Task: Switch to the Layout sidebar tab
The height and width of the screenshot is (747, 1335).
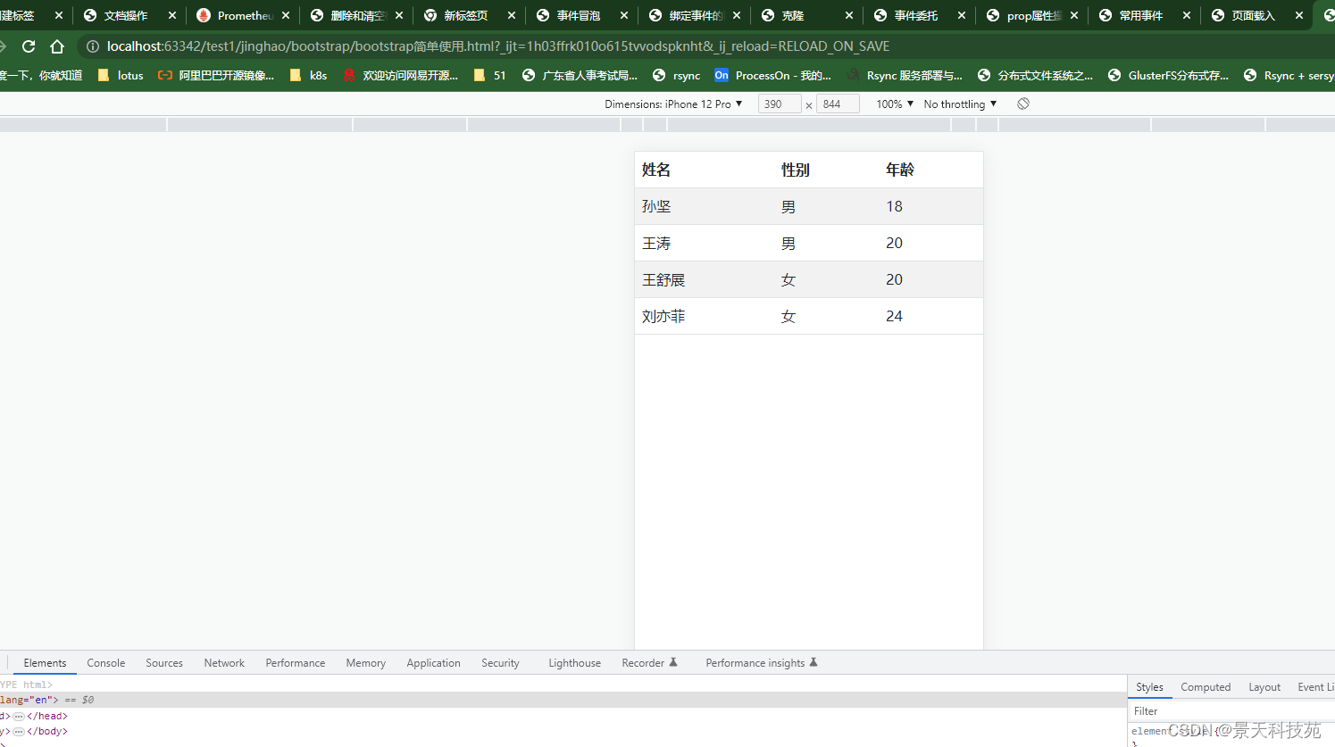Action: (x=1264, y=687)
